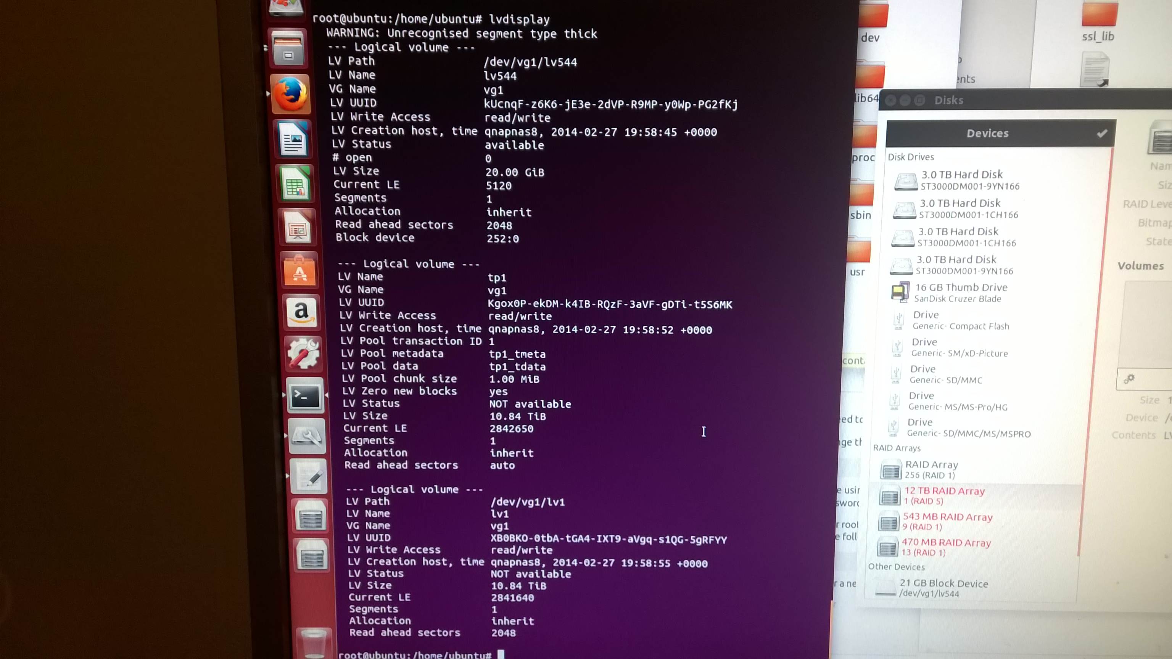
Task: Click the 'sbin' folder label in Files
Action: 861,215
